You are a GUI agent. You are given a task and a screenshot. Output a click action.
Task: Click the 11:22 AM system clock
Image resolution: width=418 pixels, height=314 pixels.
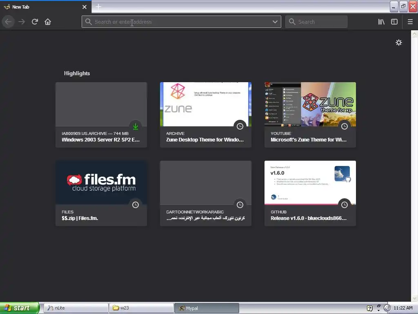[403, 308]
